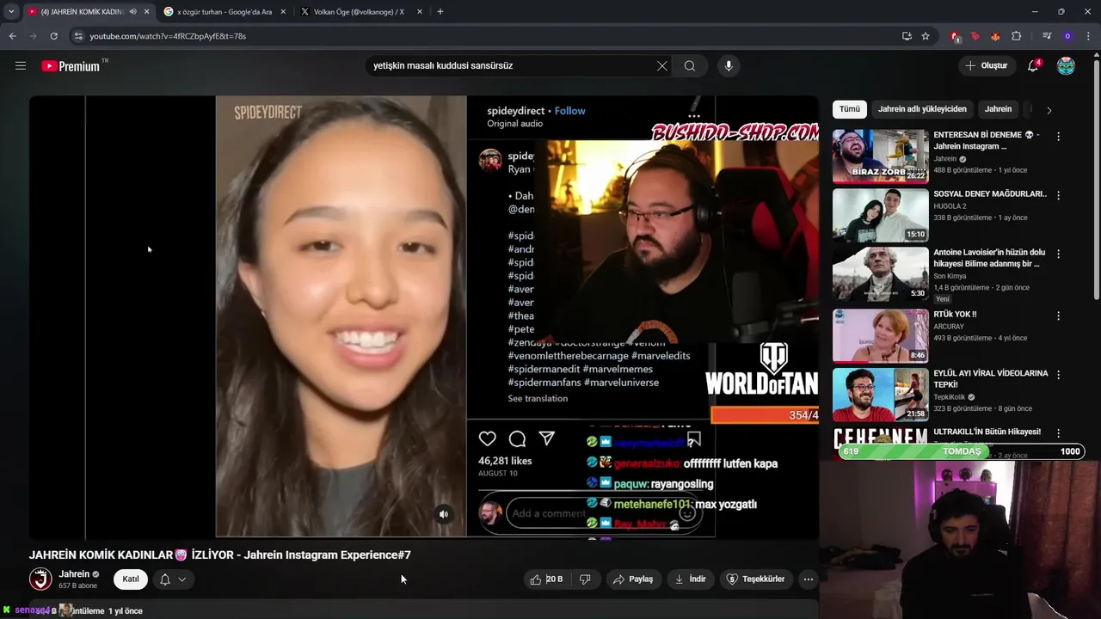Close the Volkan Öge X tab
This screenshot has height=619, width=1101.
(x=420, y=12)
